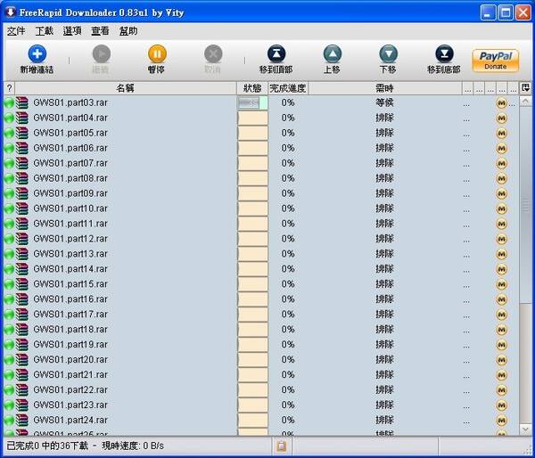
Task: Click the Move Down (下移) arrow icon
Action: pos(388,53)
